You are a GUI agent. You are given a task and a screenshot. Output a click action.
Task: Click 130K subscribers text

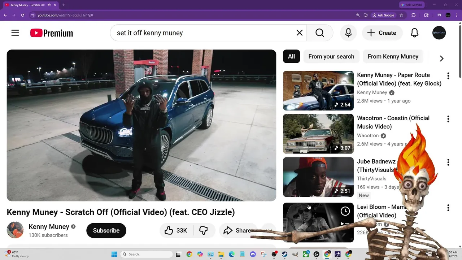pyautogui.click(x=48, y=235)
